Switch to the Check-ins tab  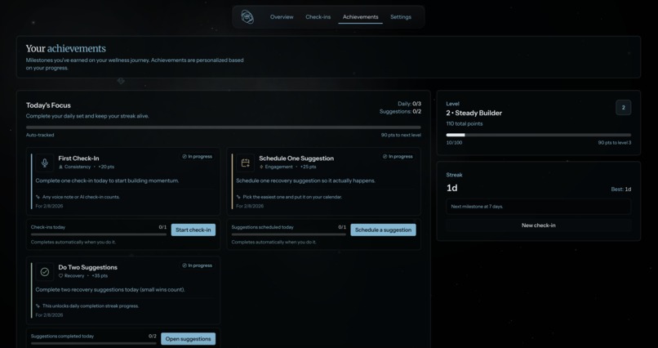(x=318, y=17)
